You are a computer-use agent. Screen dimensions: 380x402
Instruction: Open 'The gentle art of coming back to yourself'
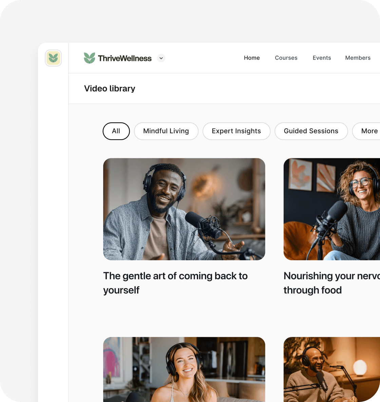175,283
